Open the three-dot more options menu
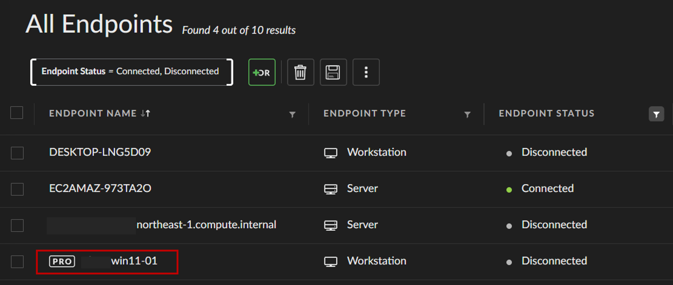 (366, 72)
